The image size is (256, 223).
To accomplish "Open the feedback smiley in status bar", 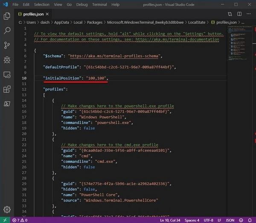I will (x=241, y=220).
